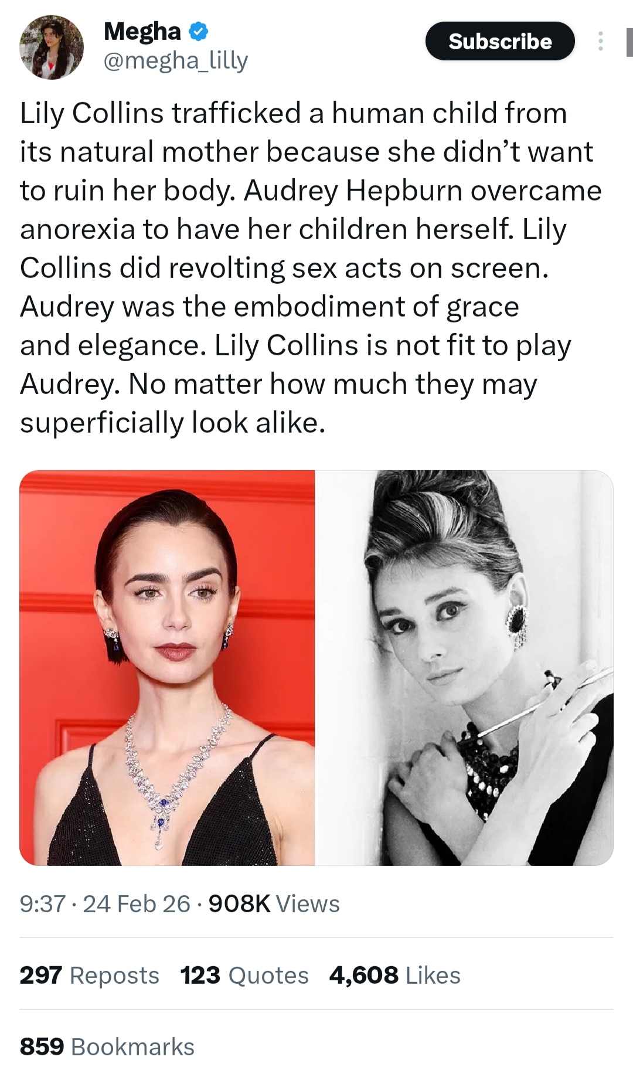Subscribe to Megha's account
This screenshot has height=1077, width=633.
click(500, 41)
